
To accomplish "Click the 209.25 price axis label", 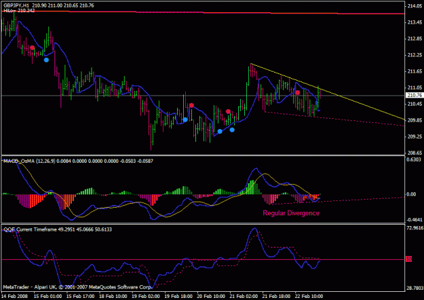I will (x=415, y=136).
